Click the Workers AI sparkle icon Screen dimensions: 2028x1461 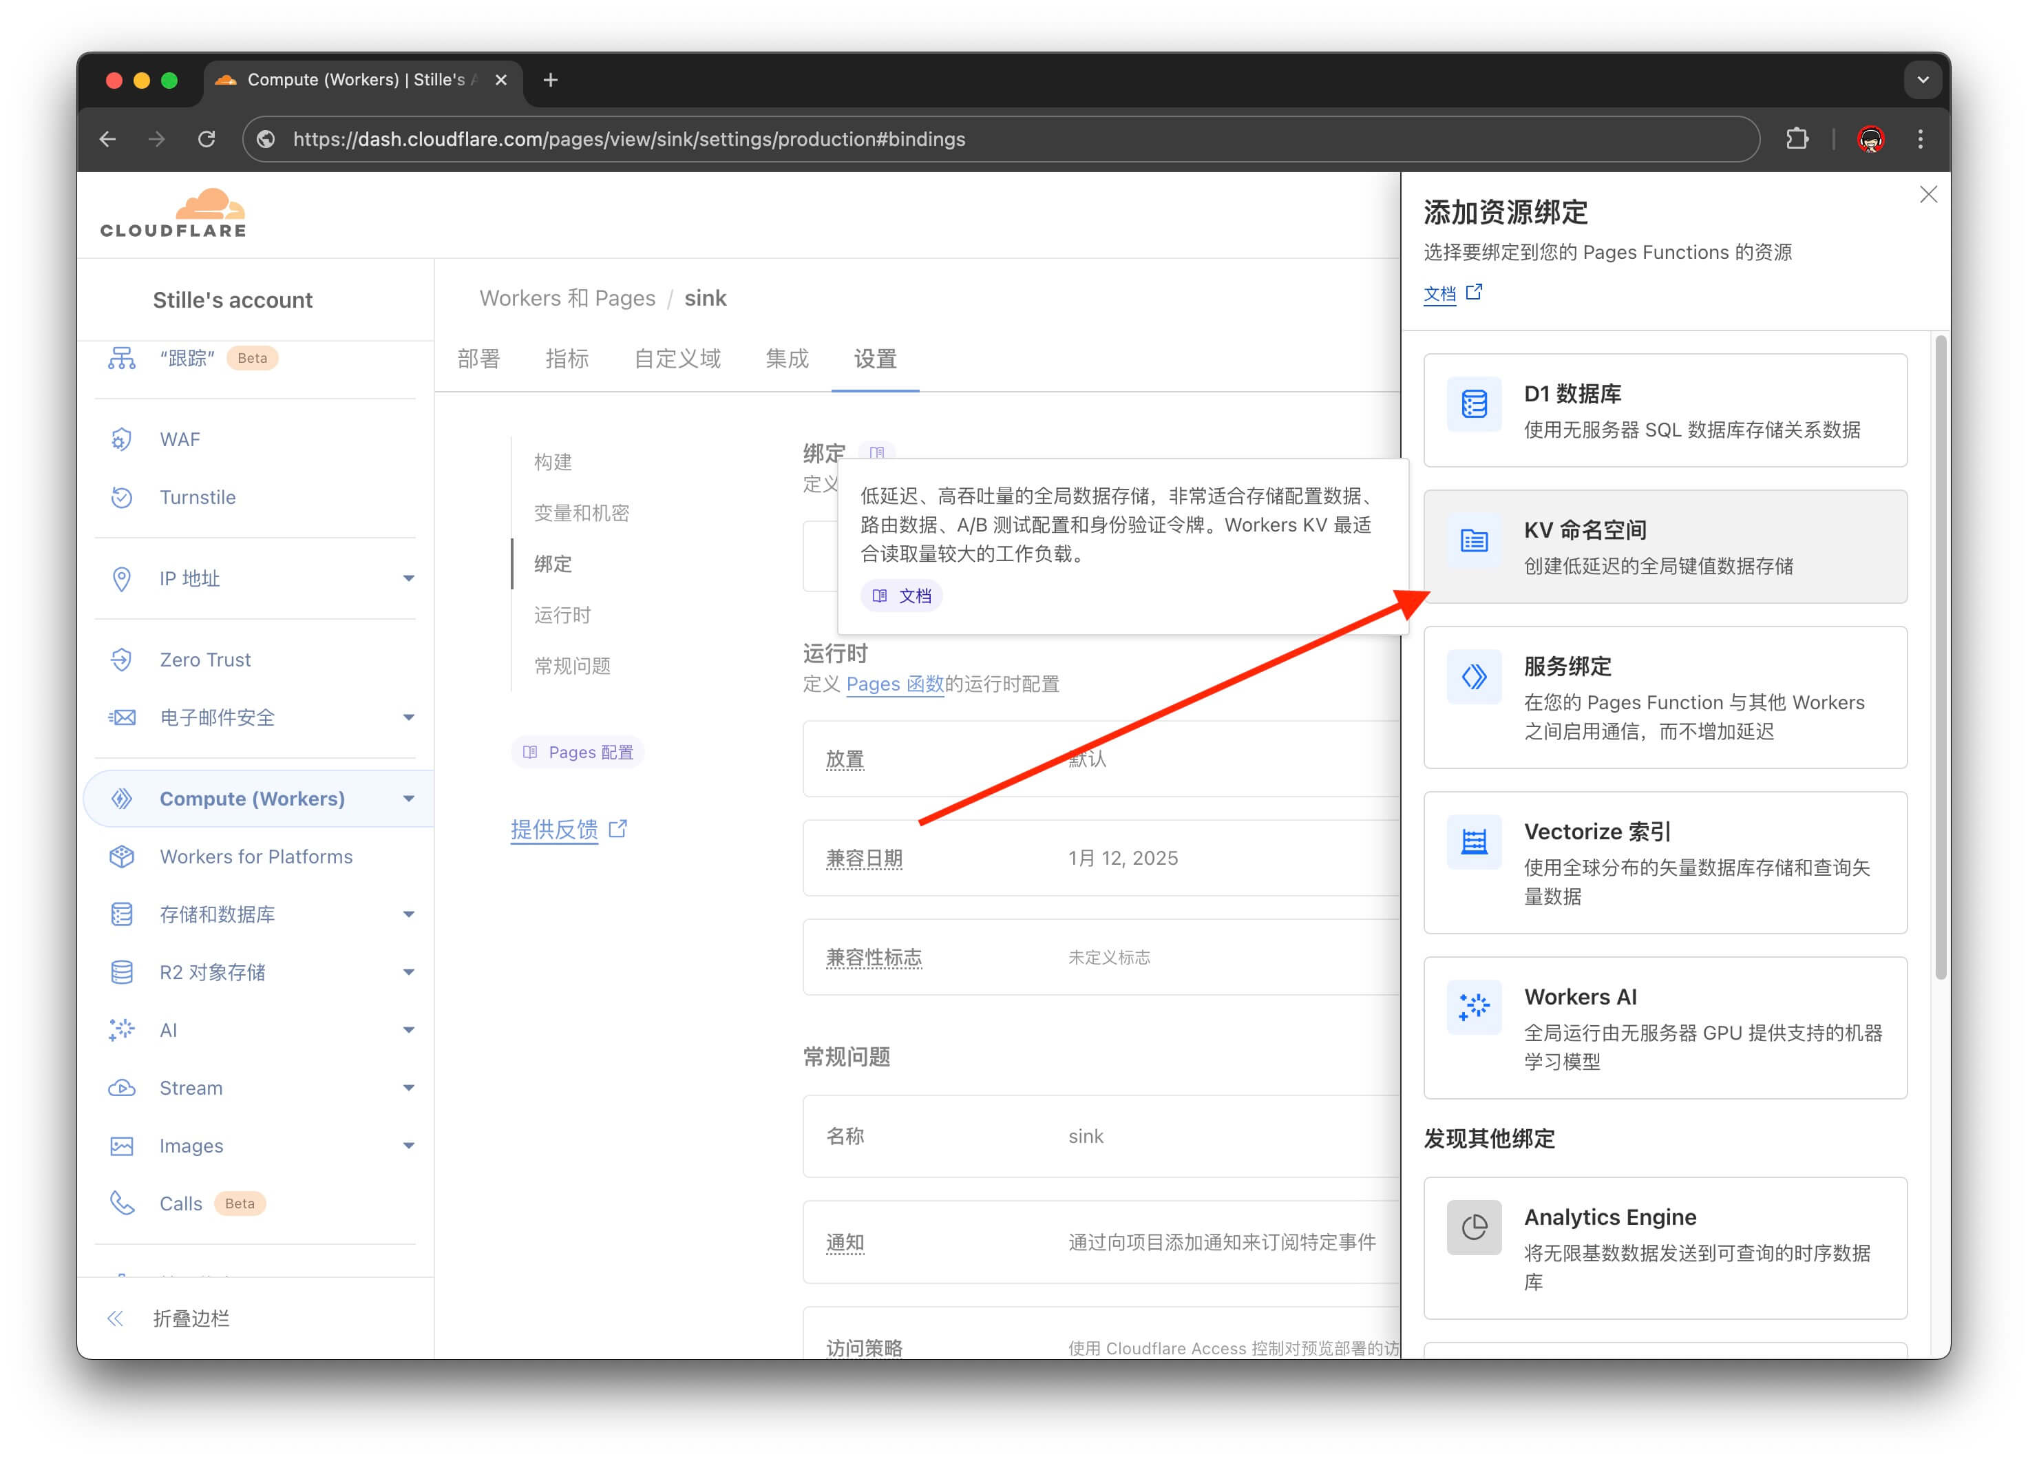[1474, 1007]
